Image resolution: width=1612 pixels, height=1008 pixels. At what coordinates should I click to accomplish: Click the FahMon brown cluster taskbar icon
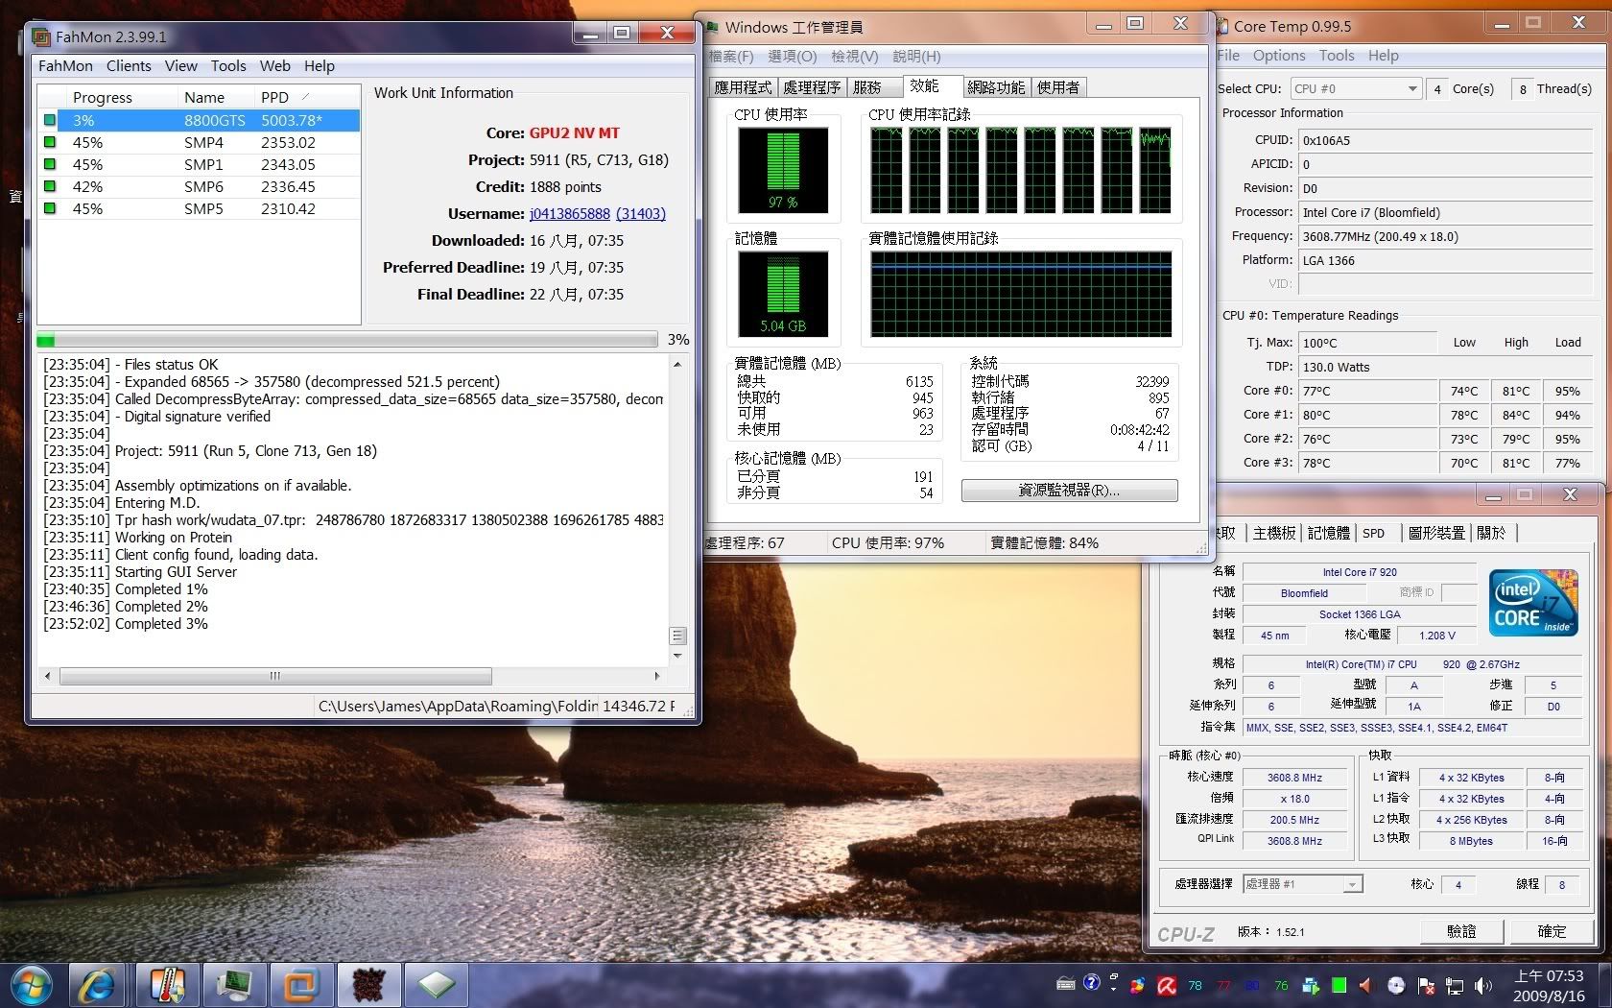click(x=368, y=985)
